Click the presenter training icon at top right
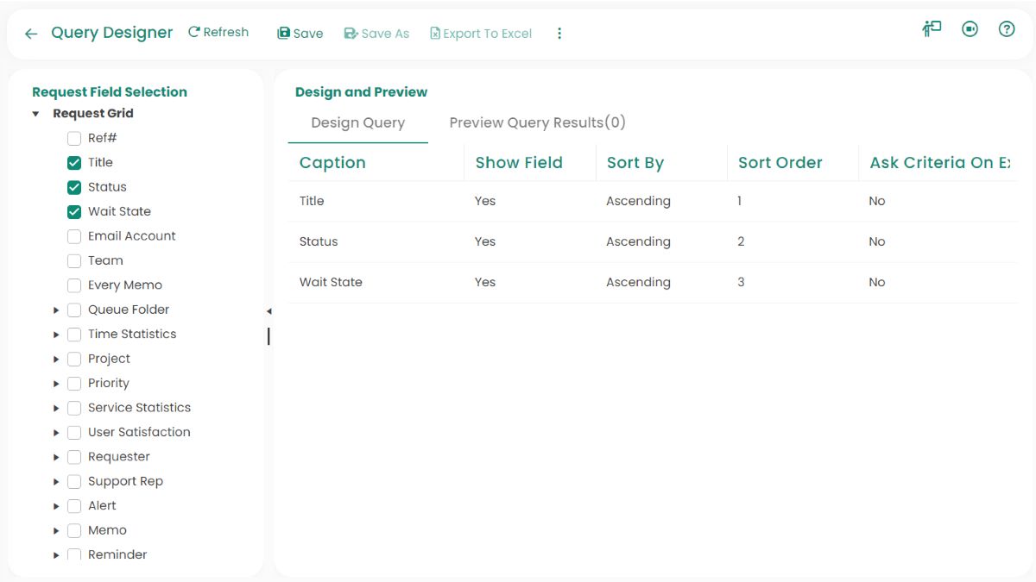 pyautogui.click(x=932, y=29)
